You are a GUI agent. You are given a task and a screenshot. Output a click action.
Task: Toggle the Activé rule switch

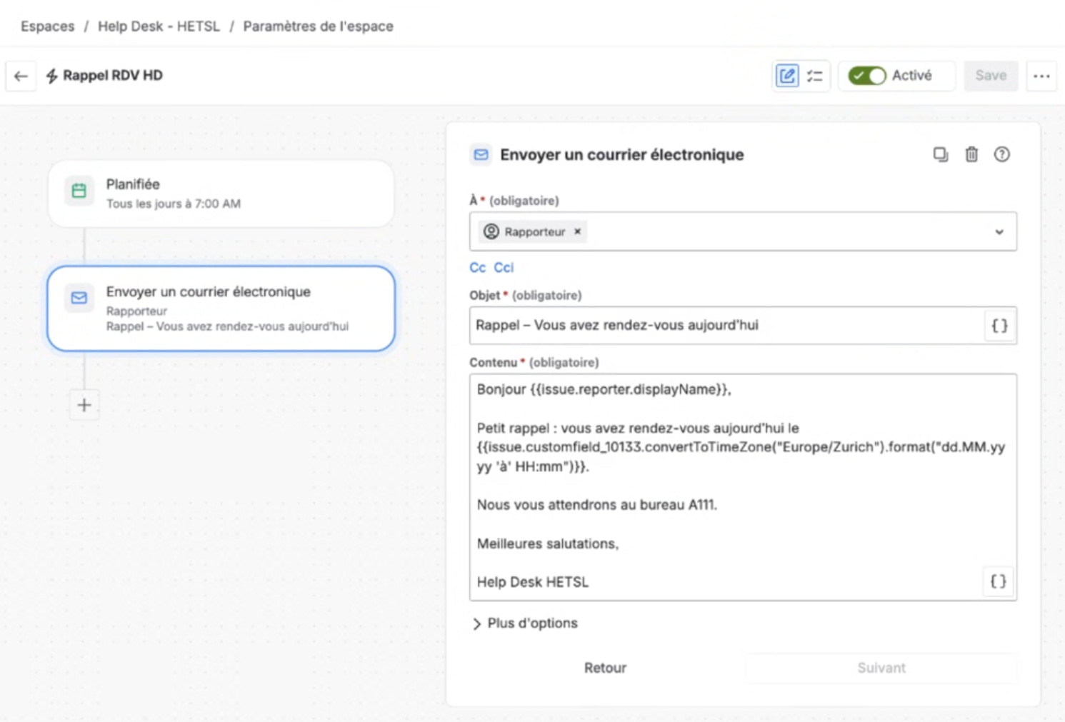(x=866, y=76)
